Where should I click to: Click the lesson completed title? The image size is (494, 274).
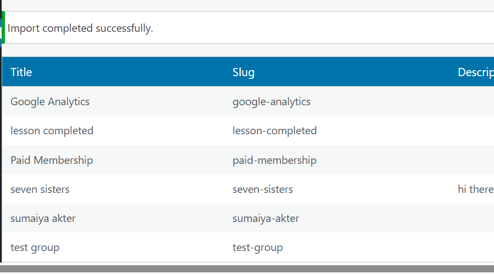pyautogui.click(x=52, y=130)
